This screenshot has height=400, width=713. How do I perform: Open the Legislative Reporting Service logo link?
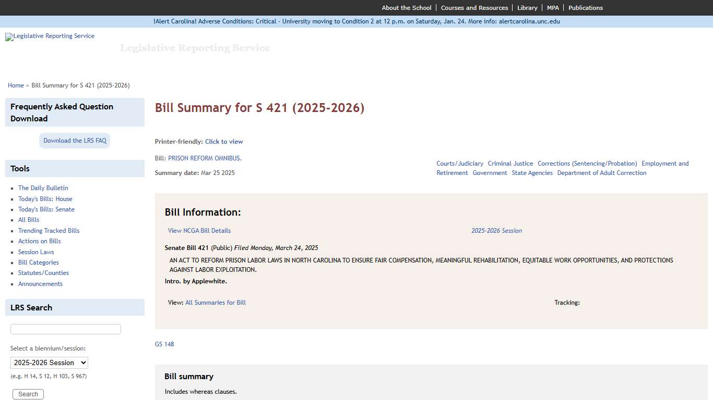pyautogui.click(x=50, y=36)
